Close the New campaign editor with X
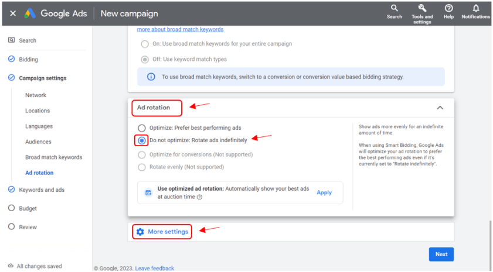493x272 pixels. pos(13,13)
